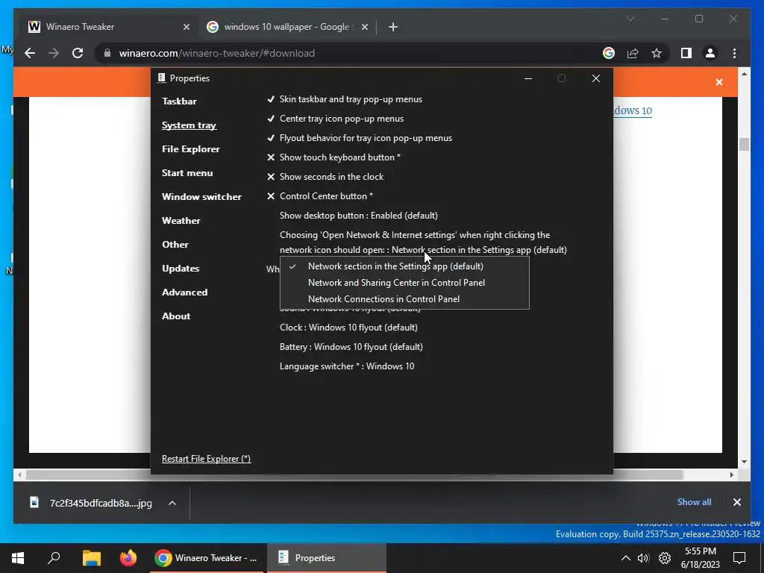The width and height of the screenshot is (764, 573).
Task: View site security lock icon
Action: pyautogui.click(x=107, y=53)
